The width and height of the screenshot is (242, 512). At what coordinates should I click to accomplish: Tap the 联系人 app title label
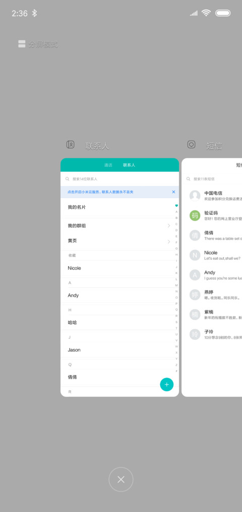[x=97, y=146]
